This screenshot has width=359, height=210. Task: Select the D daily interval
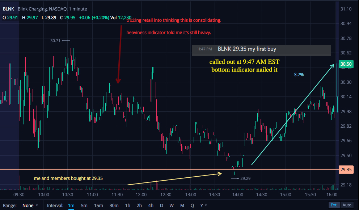pos(161,205)
